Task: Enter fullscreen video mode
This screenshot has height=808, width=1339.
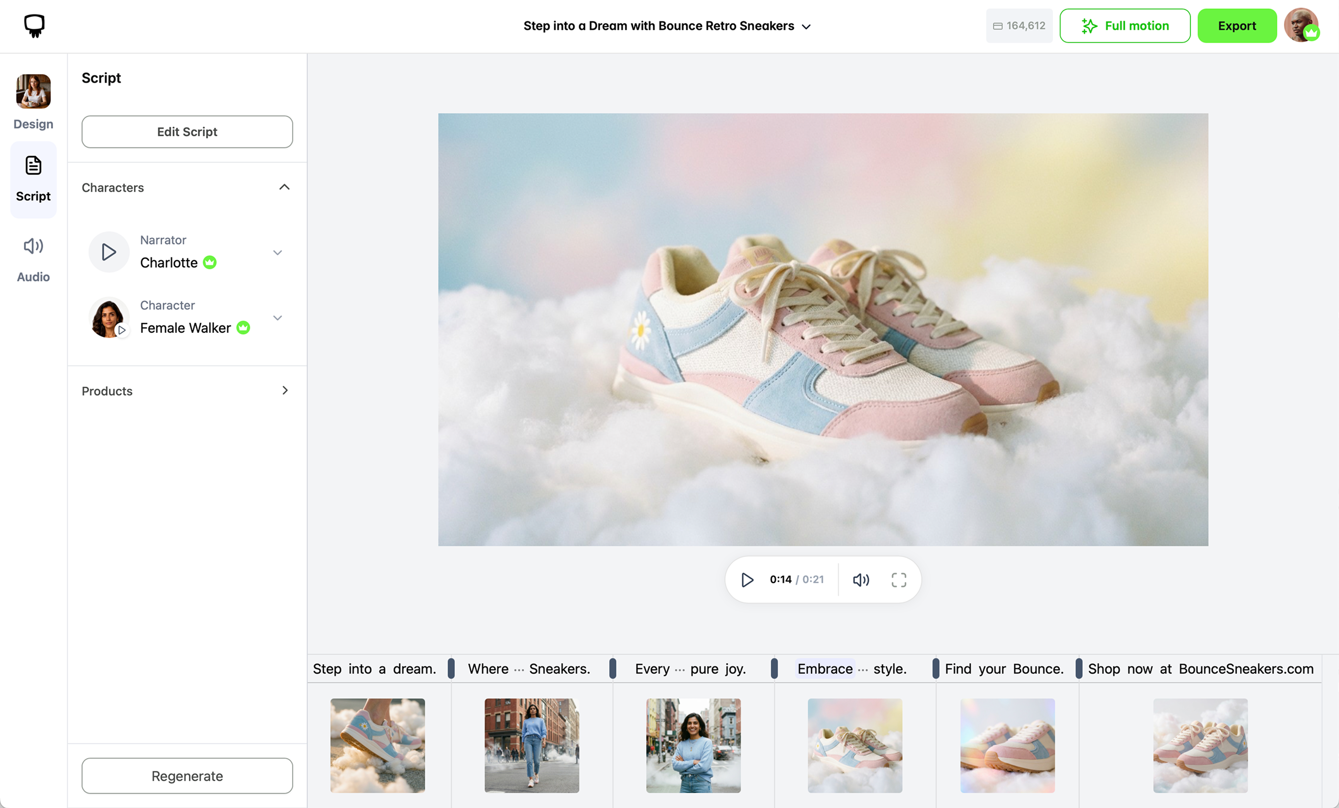Action: click(x=899, y=580)
